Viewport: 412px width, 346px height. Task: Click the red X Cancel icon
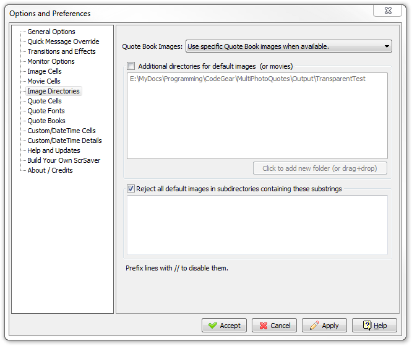pyautogui.click(x=264, y=325)
